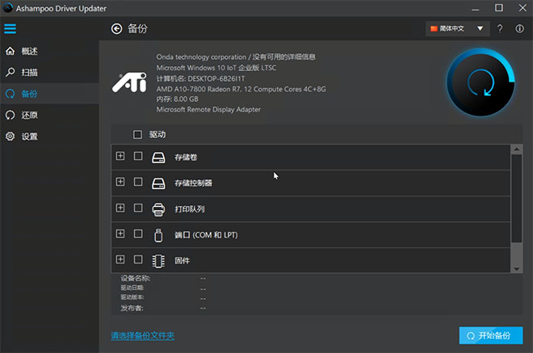Viewport: 533px width, 353px height.
Task: Click the gear icon for 设置
Action: (10, 137)
